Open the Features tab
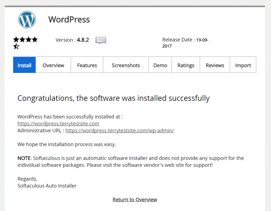 87,65
